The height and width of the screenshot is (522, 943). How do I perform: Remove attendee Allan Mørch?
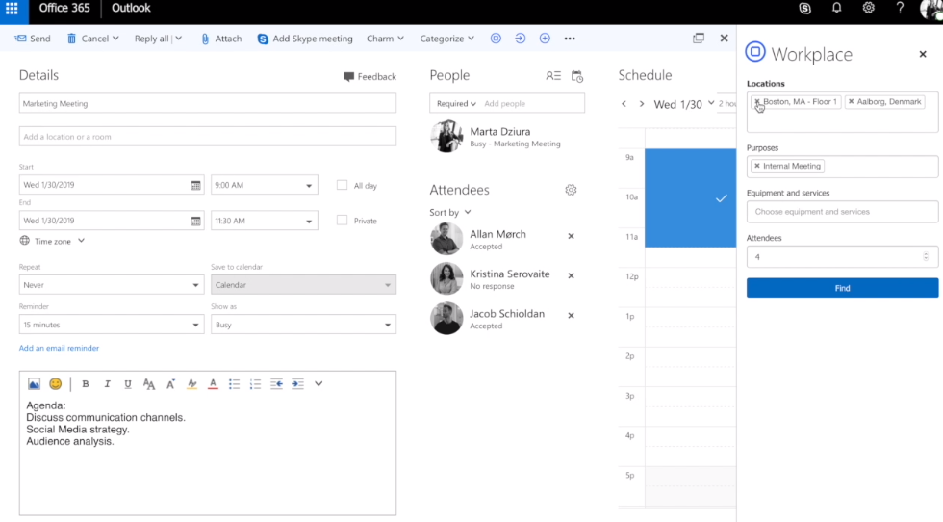point(571,236)
